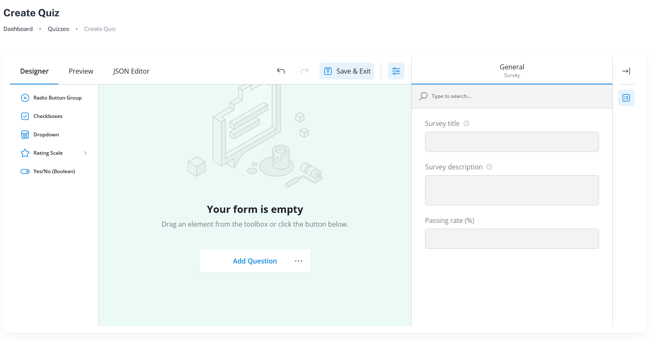Click the search magnifier icon

[424, 96]
